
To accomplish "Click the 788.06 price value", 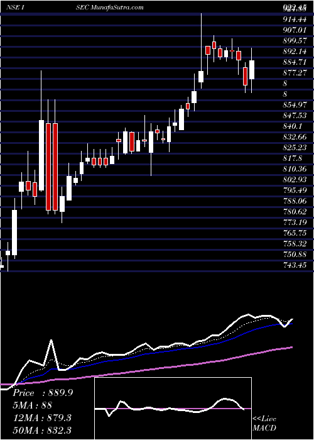I will [x=295, y=201].
